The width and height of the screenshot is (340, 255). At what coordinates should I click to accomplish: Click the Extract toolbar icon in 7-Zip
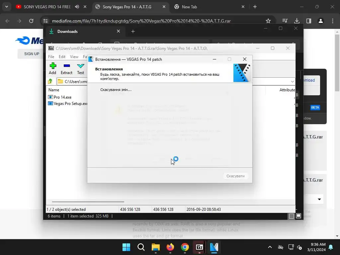pos(66,68)
